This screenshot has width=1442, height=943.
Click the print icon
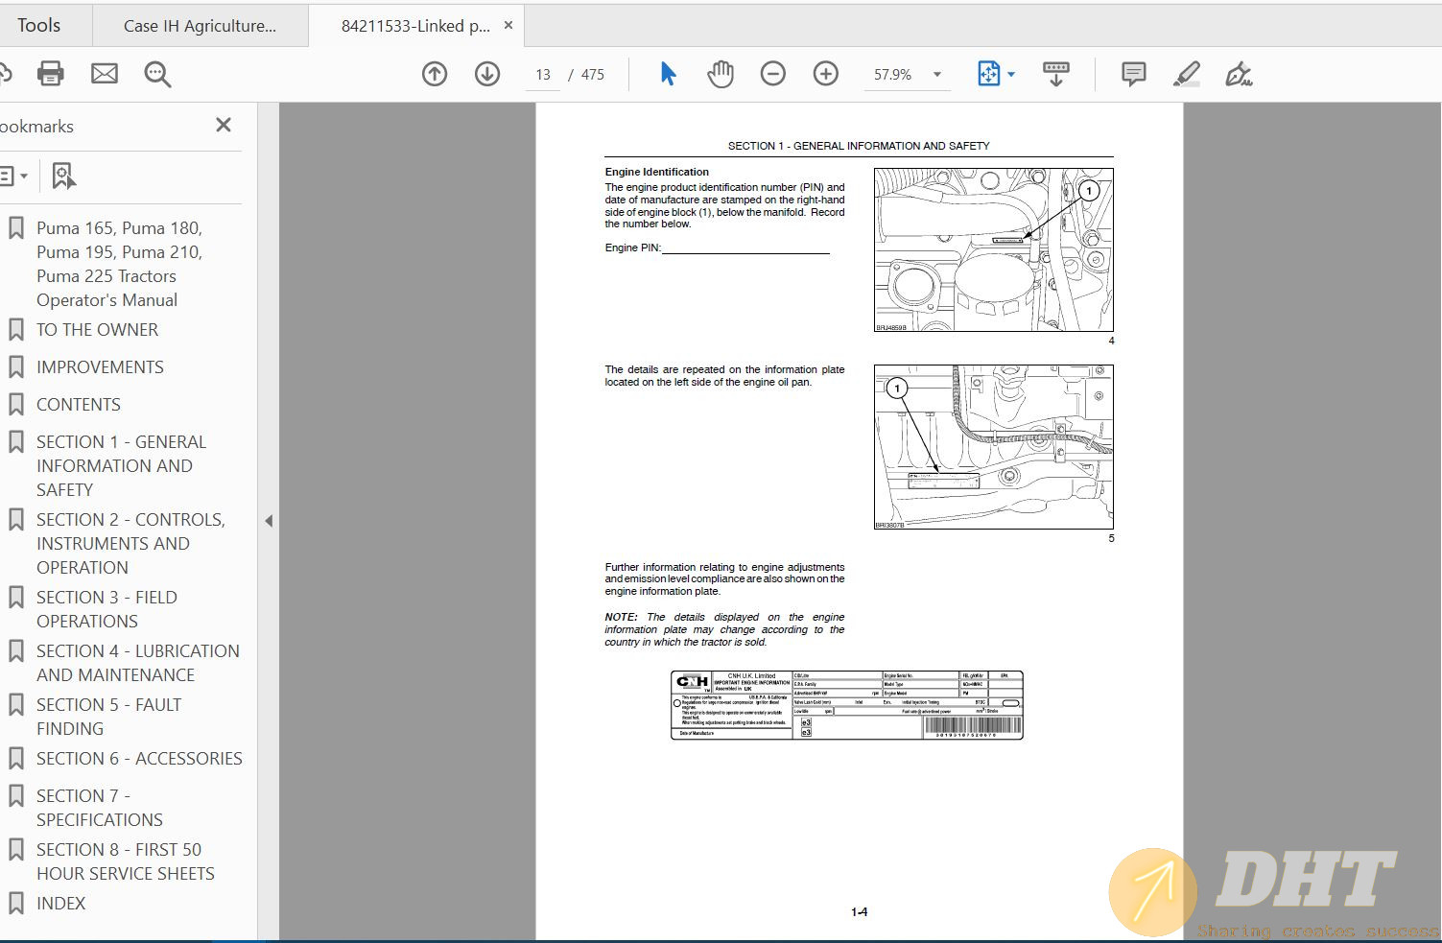pyautogui.click(x=50, y=74)
